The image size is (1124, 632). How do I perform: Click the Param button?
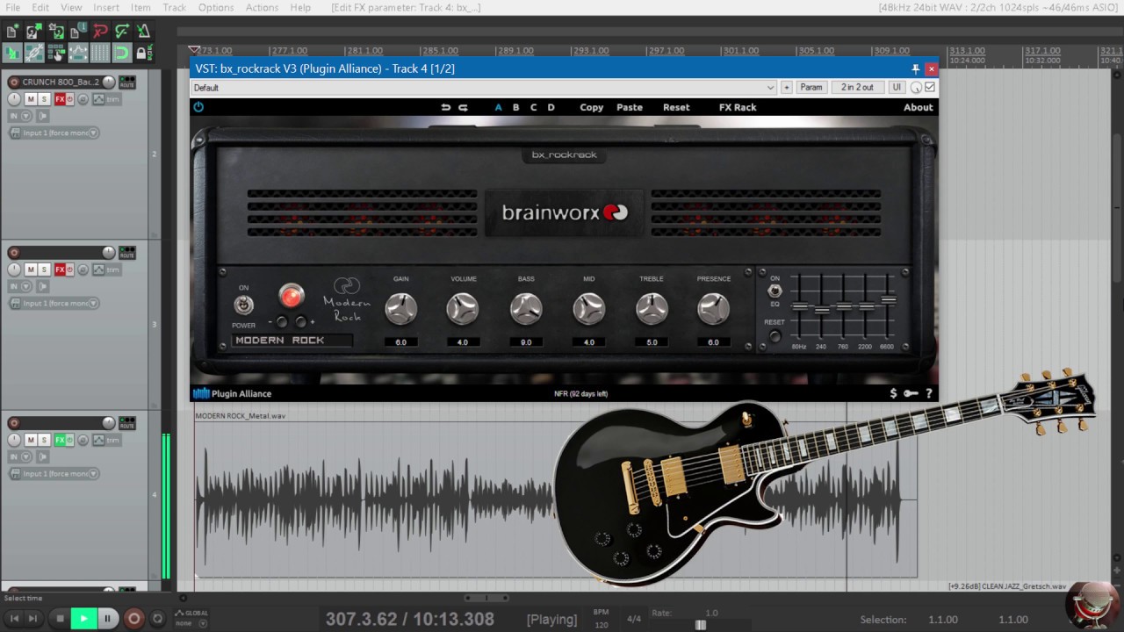(811, 87)
